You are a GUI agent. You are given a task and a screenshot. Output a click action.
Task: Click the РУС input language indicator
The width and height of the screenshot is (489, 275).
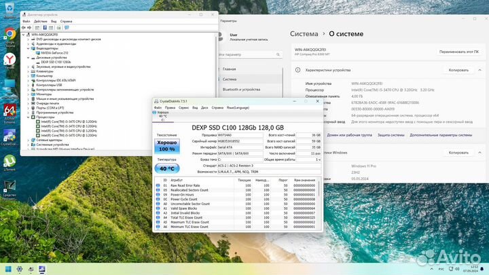441,269
